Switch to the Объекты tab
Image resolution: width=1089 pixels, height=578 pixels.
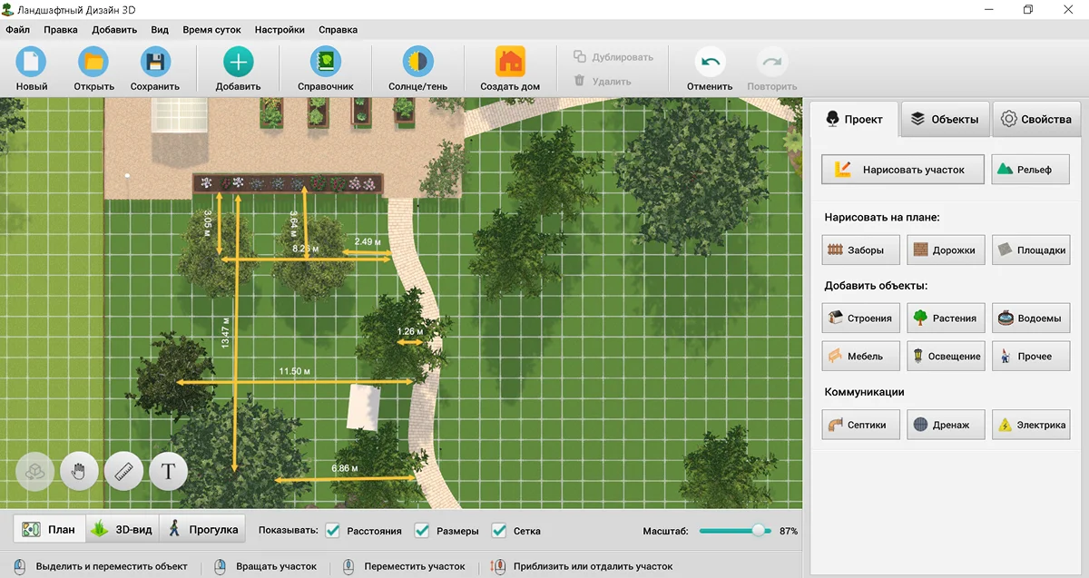click(x=945, y=119)
